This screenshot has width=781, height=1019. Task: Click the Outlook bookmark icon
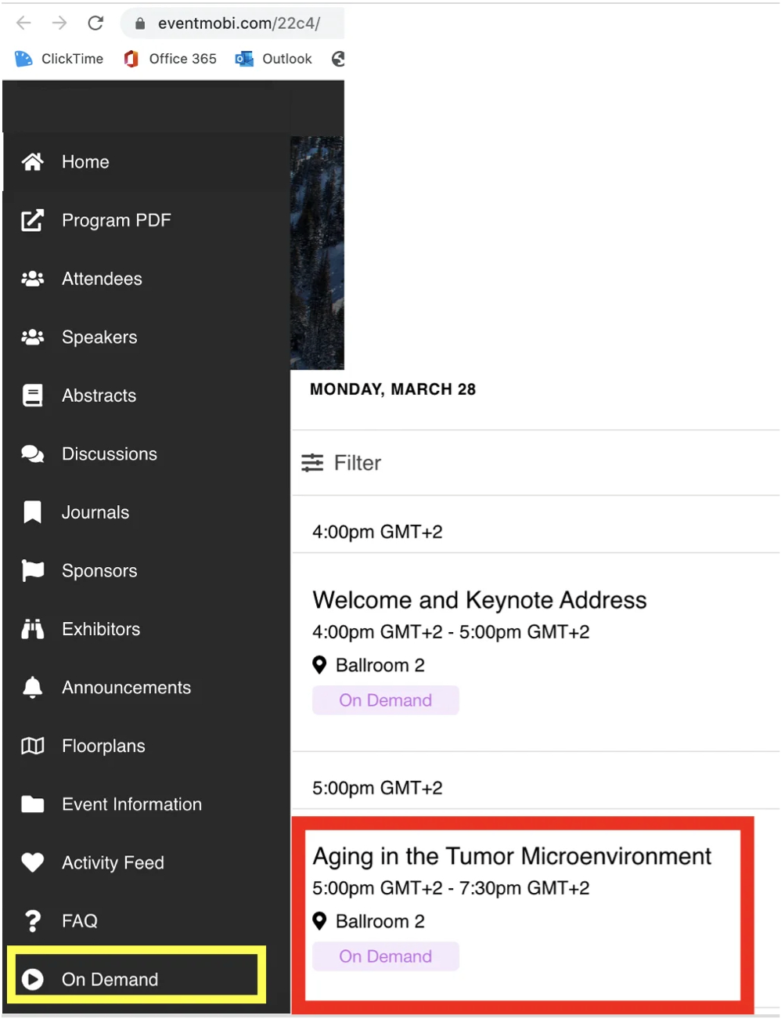click(244, 59)
